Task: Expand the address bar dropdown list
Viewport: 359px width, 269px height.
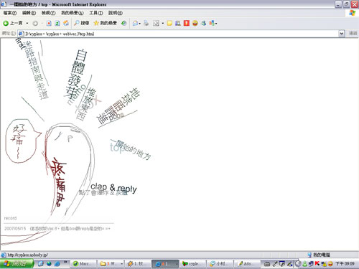Action: [x=342, y=34]
